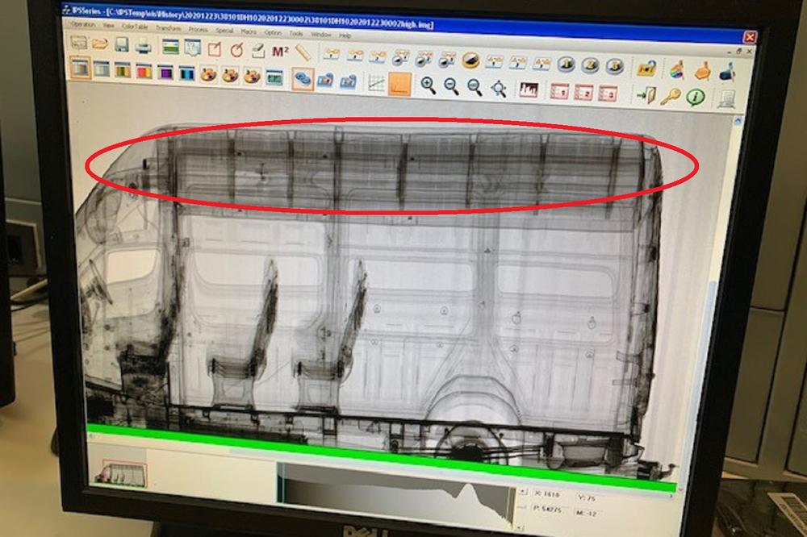
Task: Save the image with the floppy disk icon
Action: [121, 44]
